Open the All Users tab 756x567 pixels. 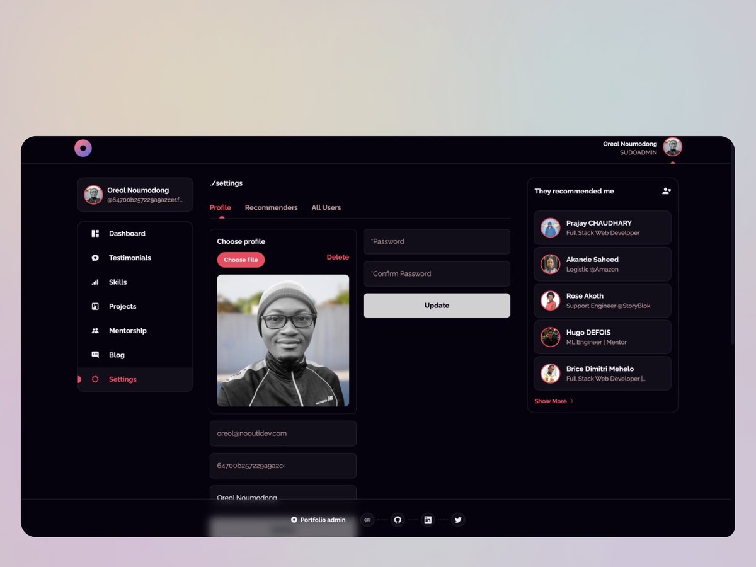(326, 207)
